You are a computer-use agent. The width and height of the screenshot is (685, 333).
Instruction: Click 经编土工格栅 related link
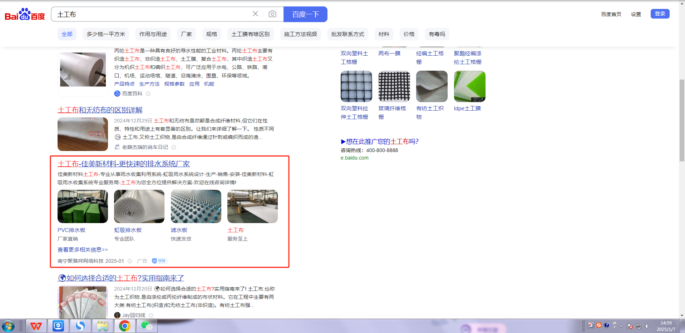tap(430, 57)
